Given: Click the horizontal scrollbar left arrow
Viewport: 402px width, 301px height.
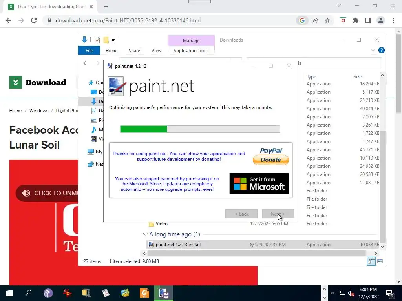Looking at the screenshot, I should (x=144, y=253).
